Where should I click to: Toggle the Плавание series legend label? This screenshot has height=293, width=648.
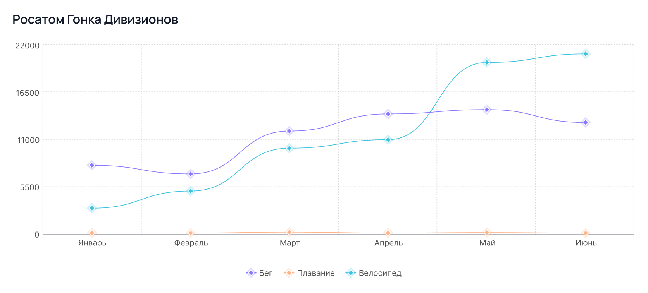click(x=315, y=273)
